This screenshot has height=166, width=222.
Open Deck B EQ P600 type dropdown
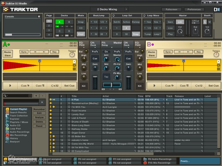140,48
